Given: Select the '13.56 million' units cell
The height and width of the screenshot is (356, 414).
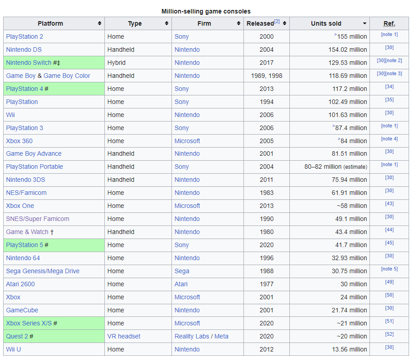Looking at the screenshot, I should [x=329, y=349].
